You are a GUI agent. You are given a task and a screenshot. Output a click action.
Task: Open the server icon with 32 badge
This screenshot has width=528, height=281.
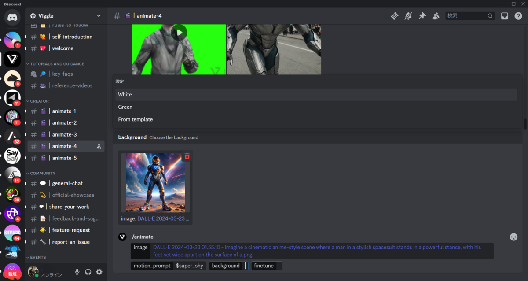click(12, 137)
